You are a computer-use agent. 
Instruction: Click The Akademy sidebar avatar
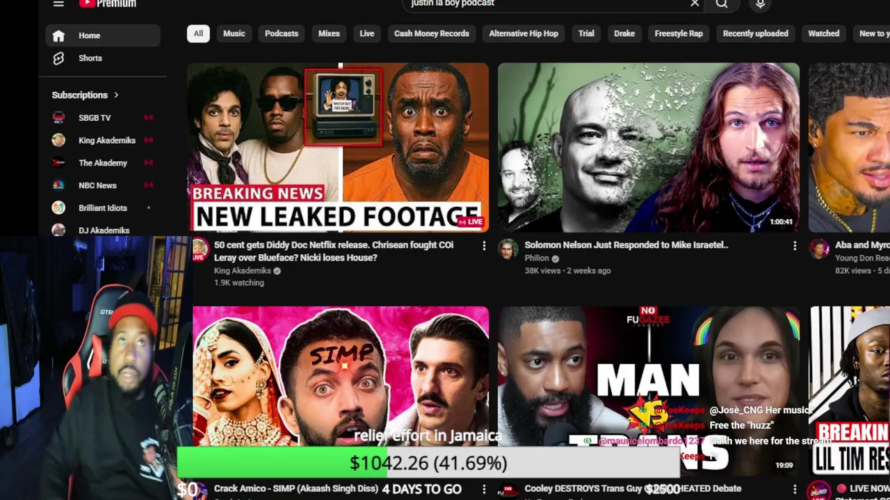58,163
